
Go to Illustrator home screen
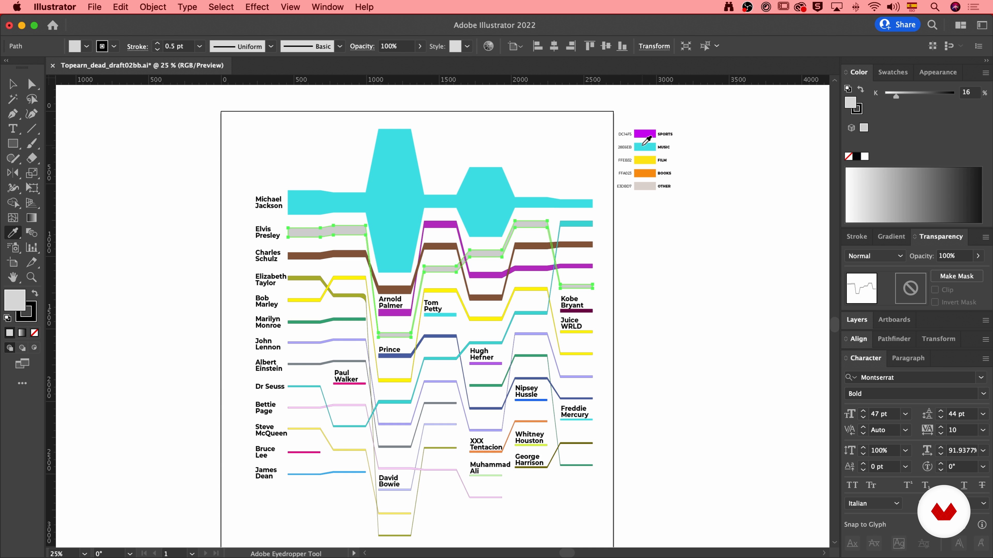pyautogui.click(x=53, y=25)
